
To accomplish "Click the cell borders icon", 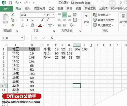I will tap(23, 25).
